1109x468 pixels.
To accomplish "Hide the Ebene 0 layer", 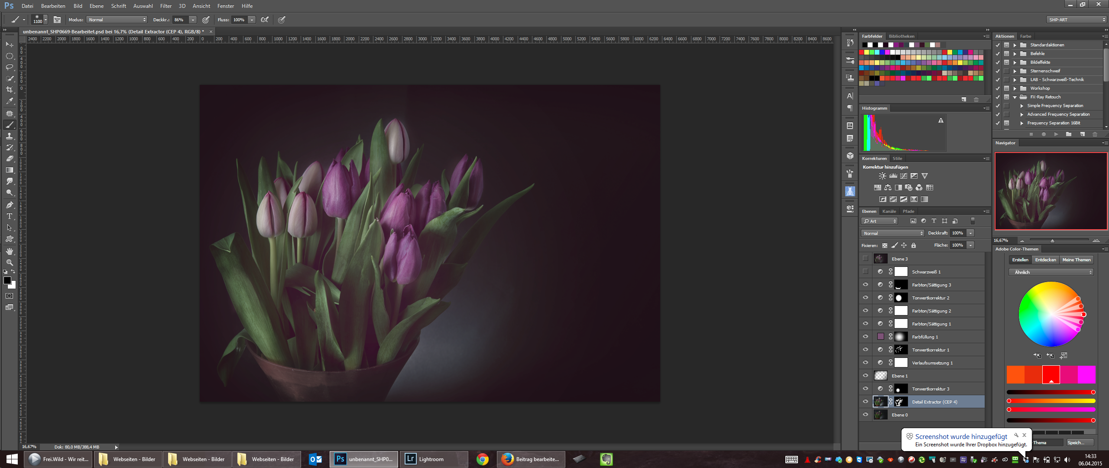I will pos(866,415).
